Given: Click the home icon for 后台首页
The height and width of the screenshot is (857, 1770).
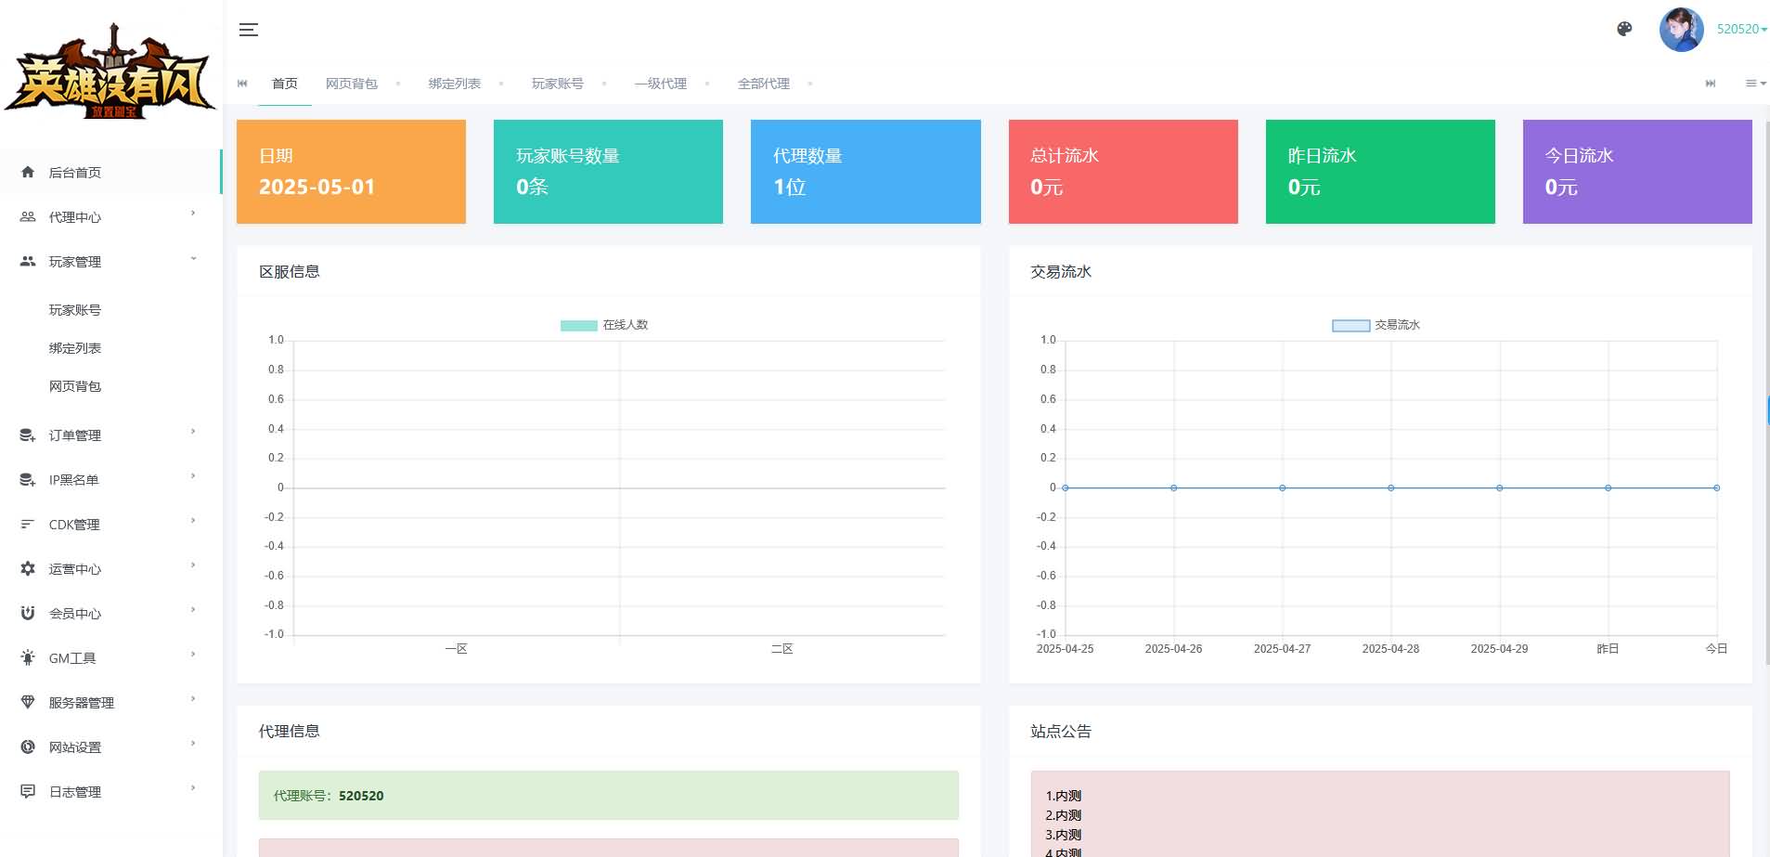Looking at the screenshot, I should (28, 172).
